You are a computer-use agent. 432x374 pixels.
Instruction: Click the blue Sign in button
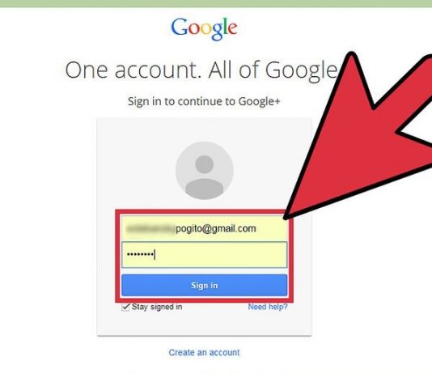(204, 285)
